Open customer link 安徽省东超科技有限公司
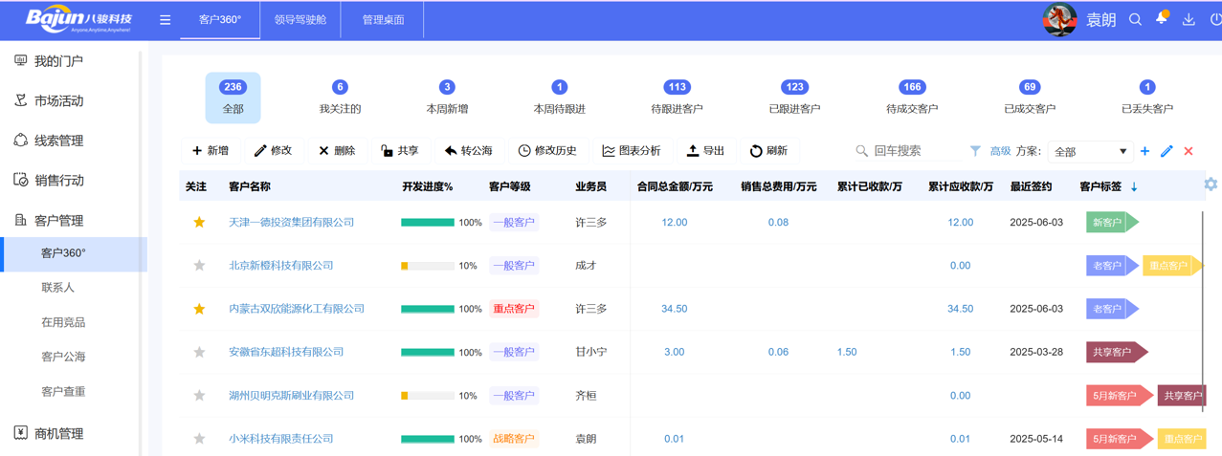1222x456 pixels. tap(286, 352)
